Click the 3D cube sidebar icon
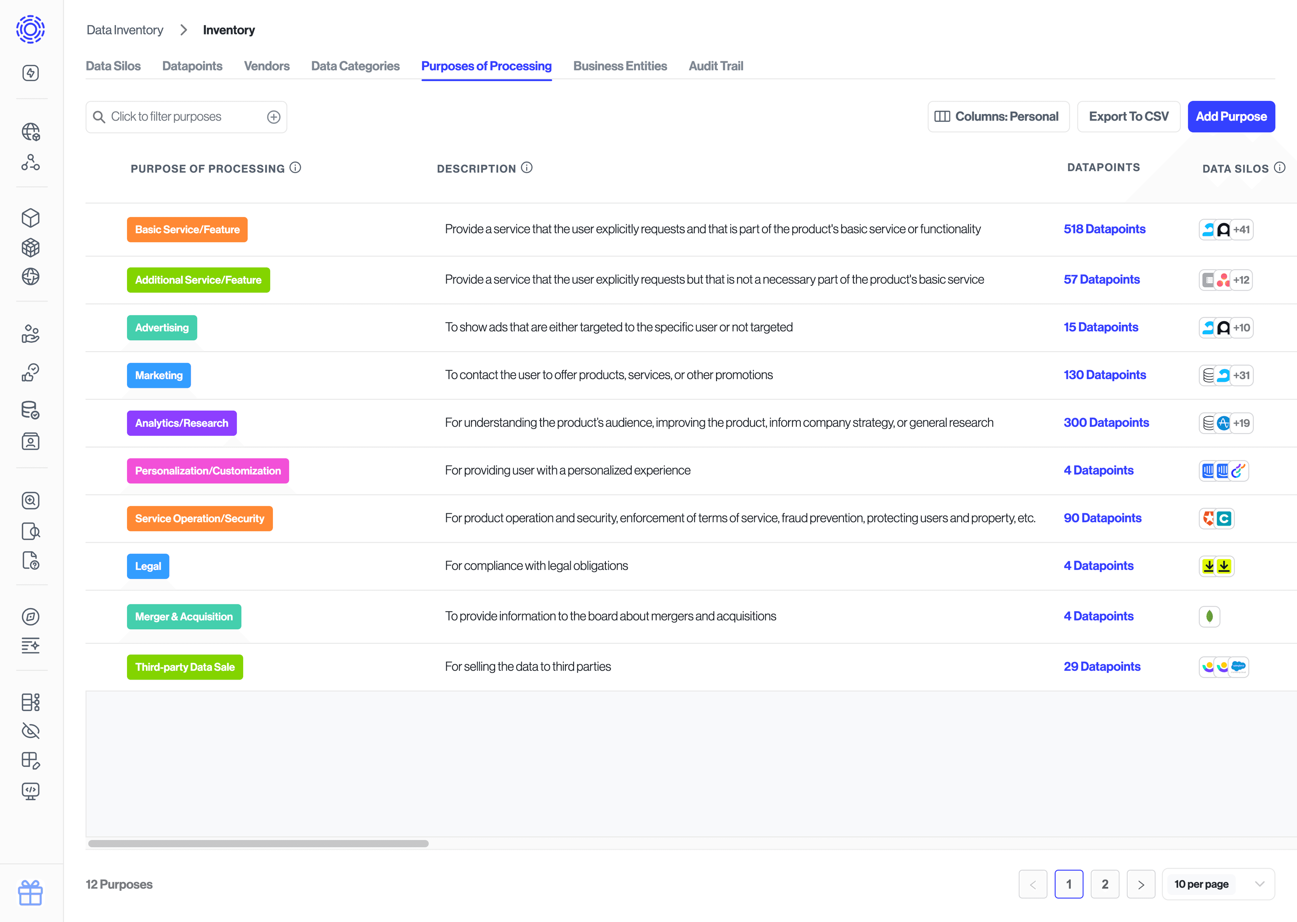Screen dimensions: 1297x922 [x=31, y=218]
